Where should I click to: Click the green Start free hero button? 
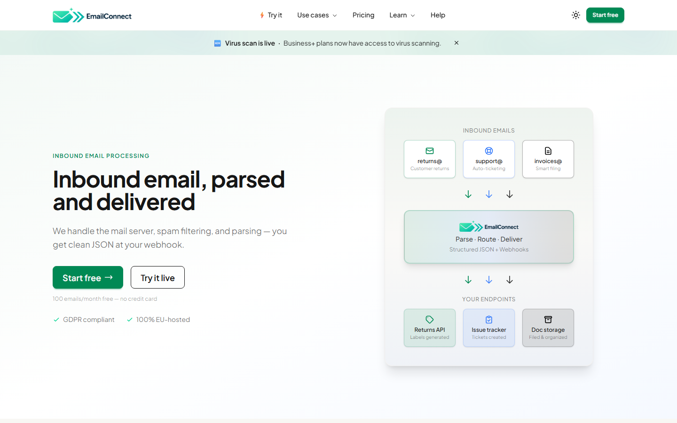(x=87, y=277)
